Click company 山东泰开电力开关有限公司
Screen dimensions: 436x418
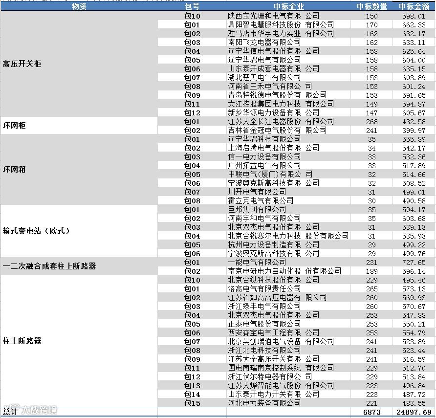coord(274,395)
